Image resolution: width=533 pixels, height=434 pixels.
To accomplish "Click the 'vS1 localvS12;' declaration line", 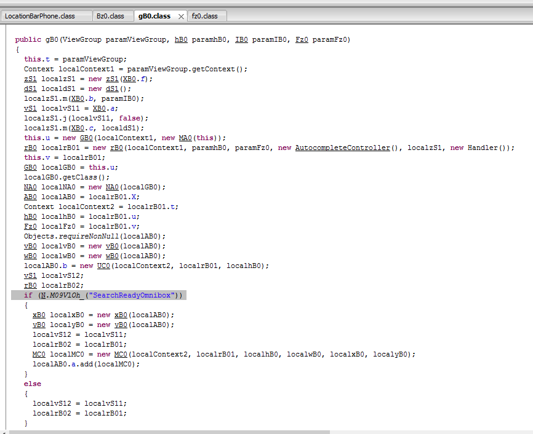I will click(x=54, y=276).
